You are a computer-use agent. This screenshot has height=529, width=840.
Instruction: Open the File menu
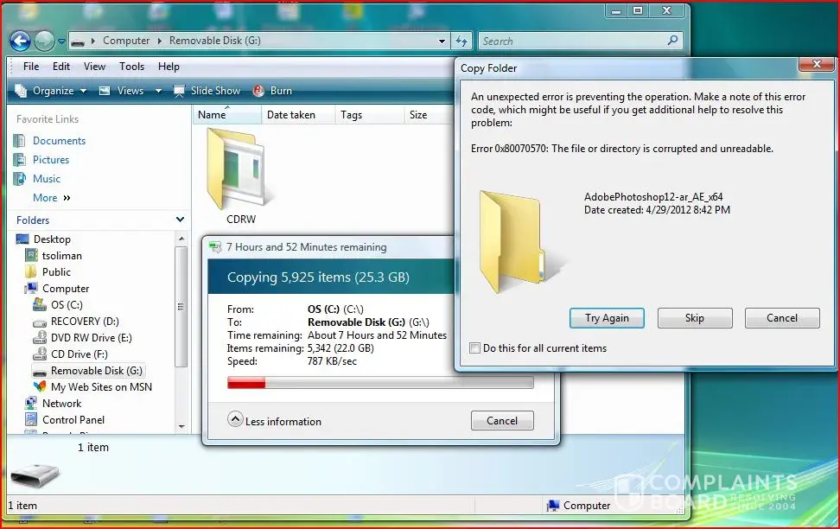coord(31,67)
